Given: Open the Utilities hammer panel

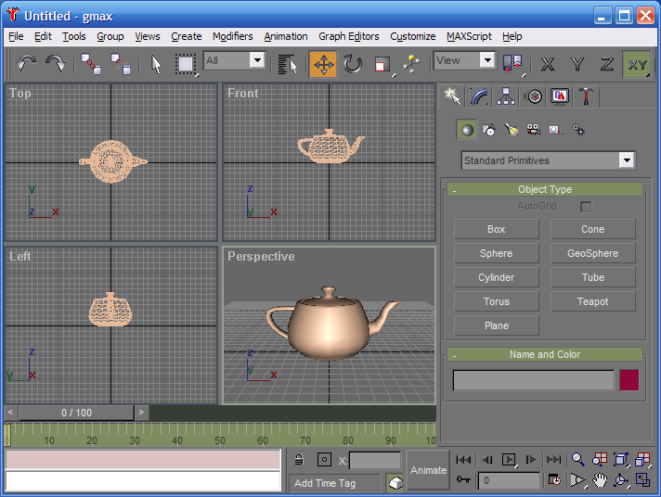Looking at the screenshot, I should (588, 96).
